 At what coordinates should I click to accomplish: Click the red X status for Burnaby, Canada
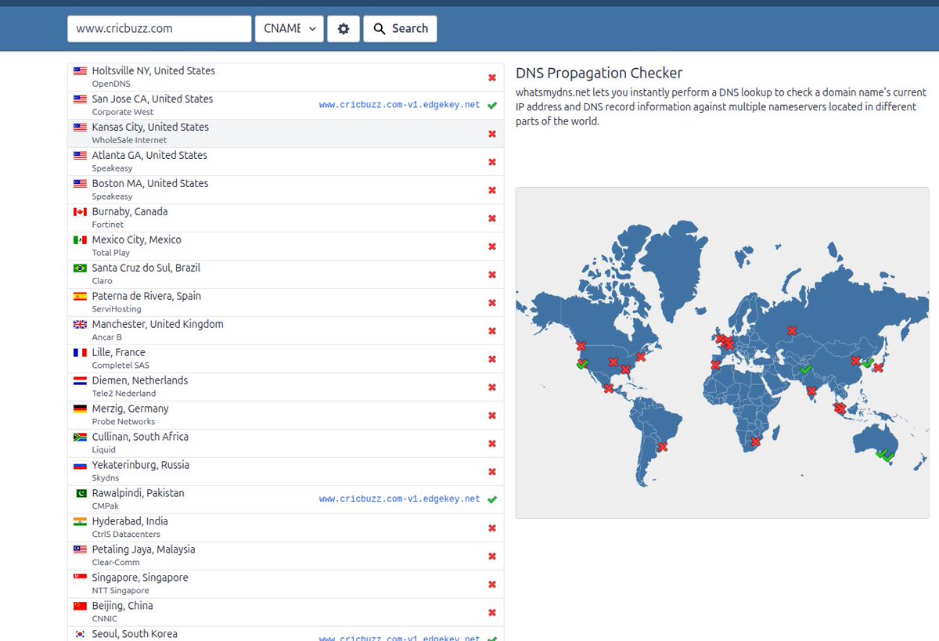point(492,218)
